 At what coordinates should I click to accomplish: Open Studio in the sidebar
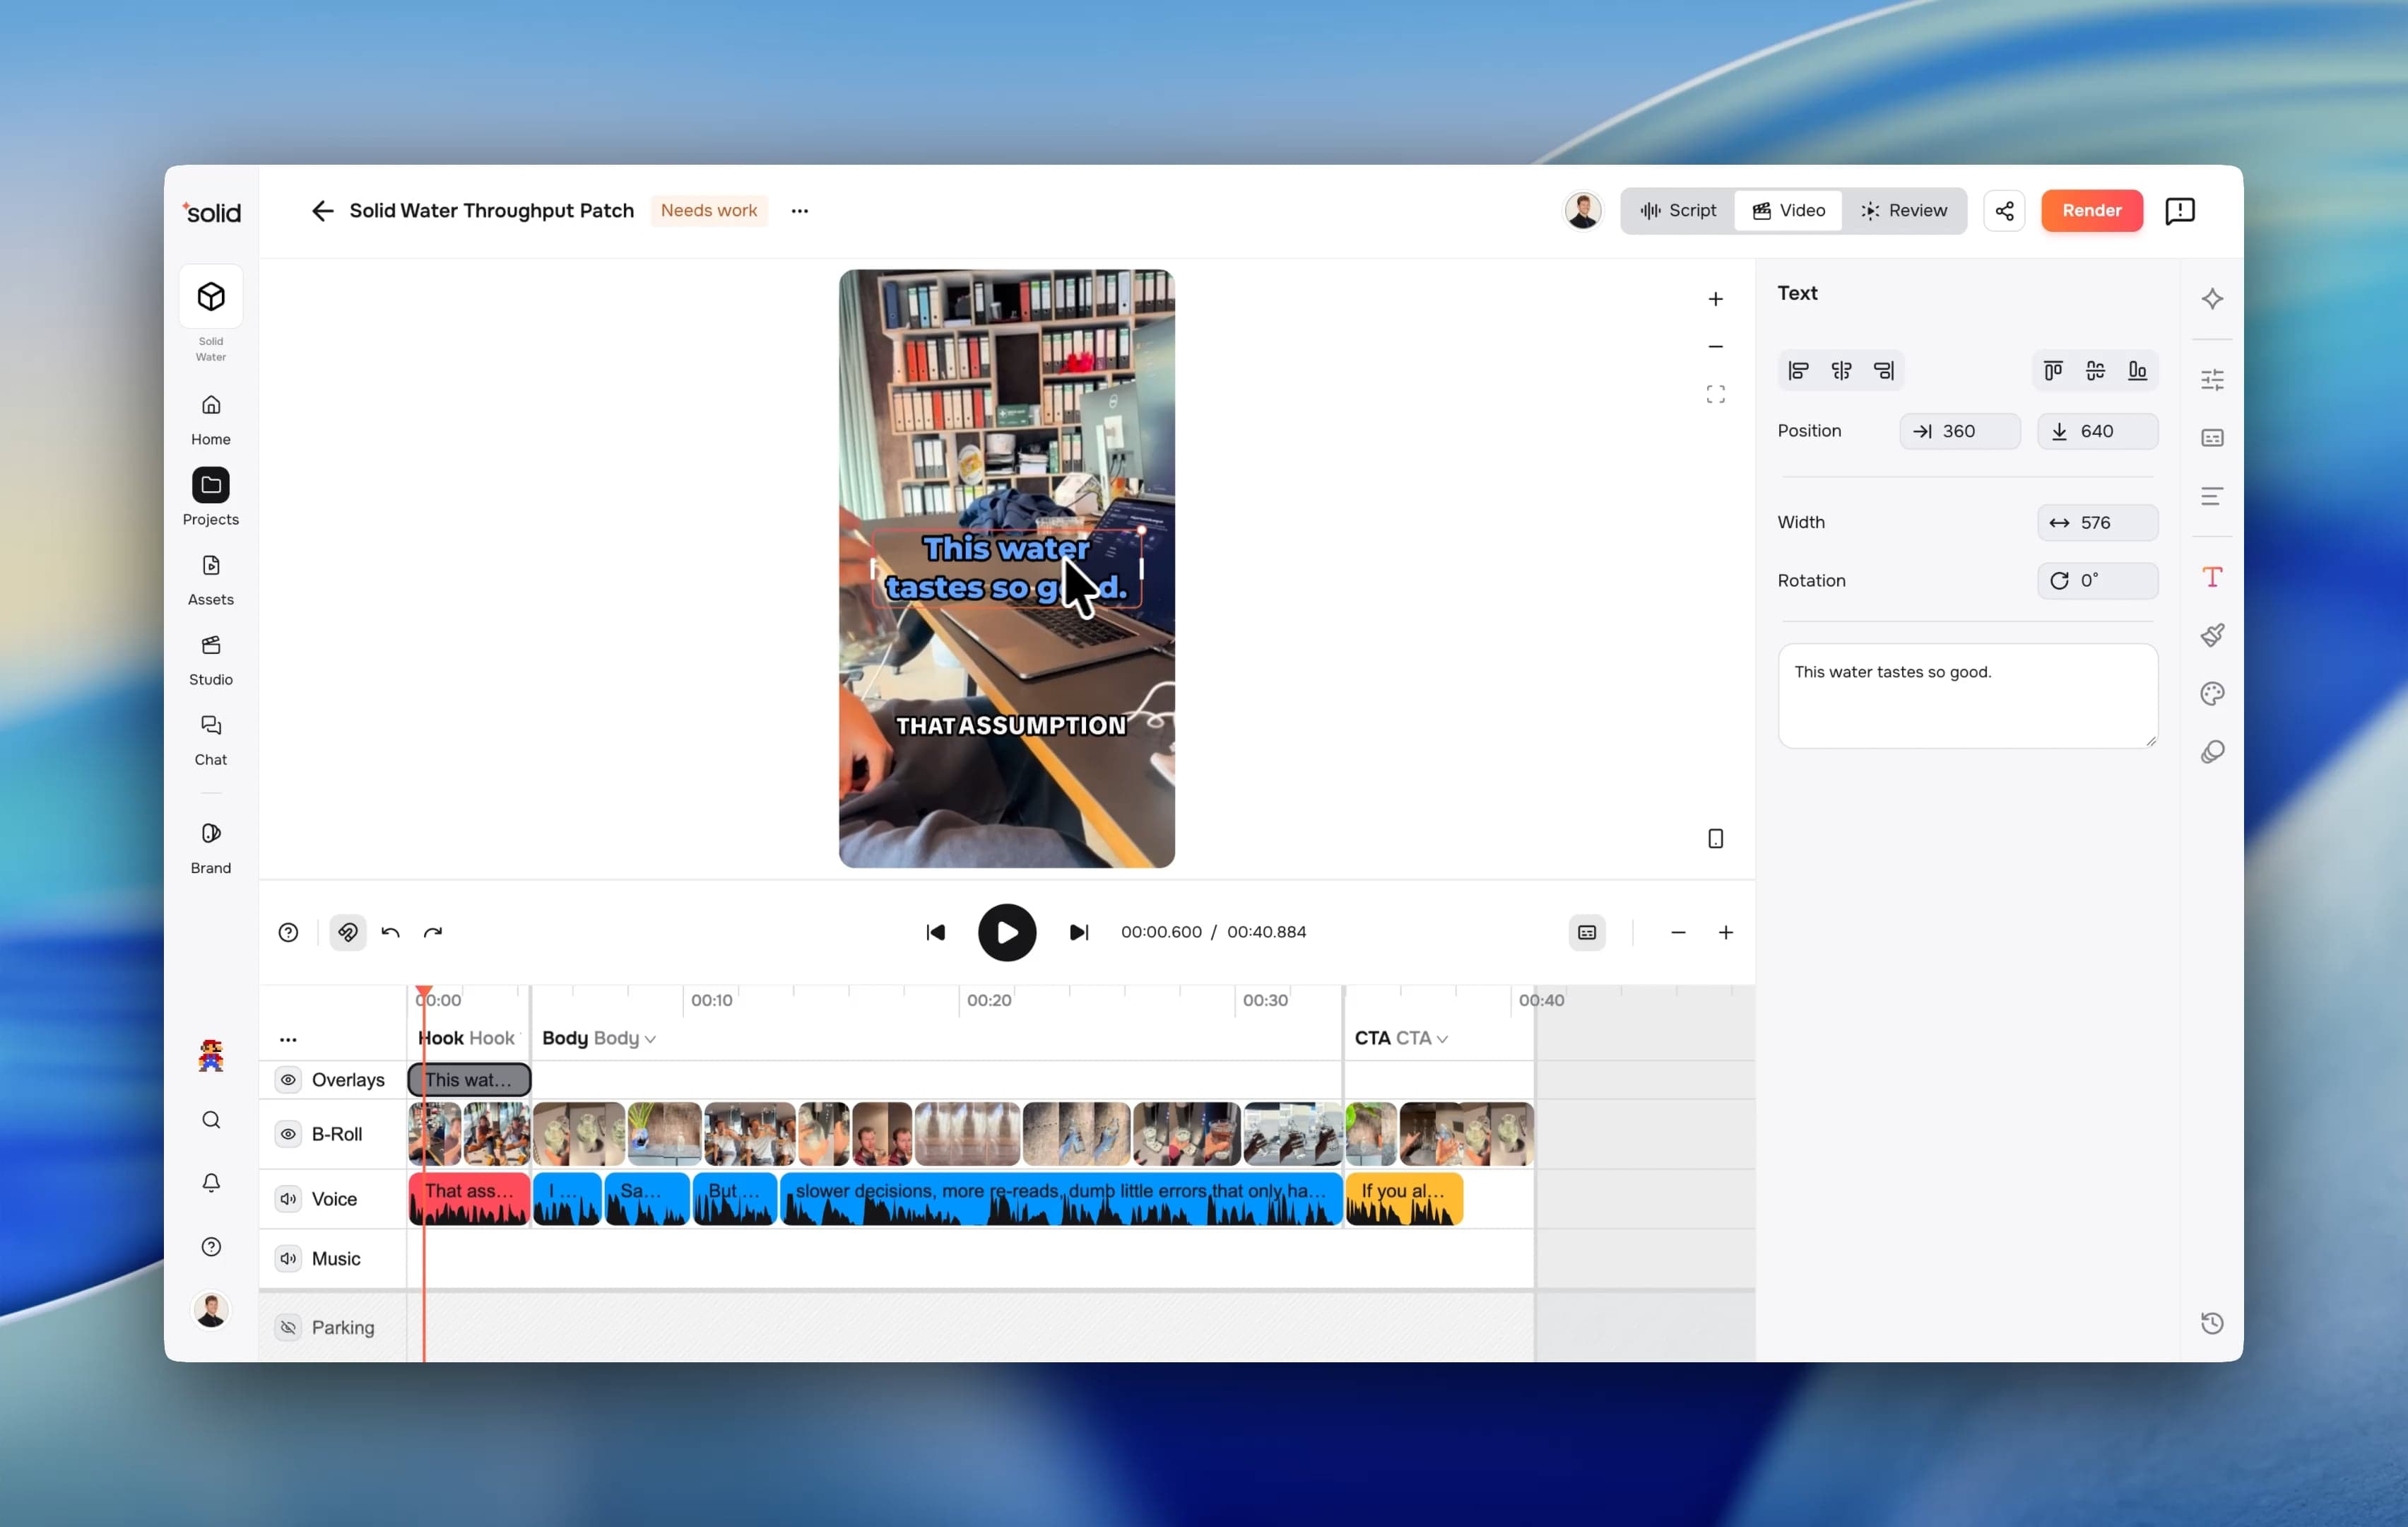[x=211, y=660]
